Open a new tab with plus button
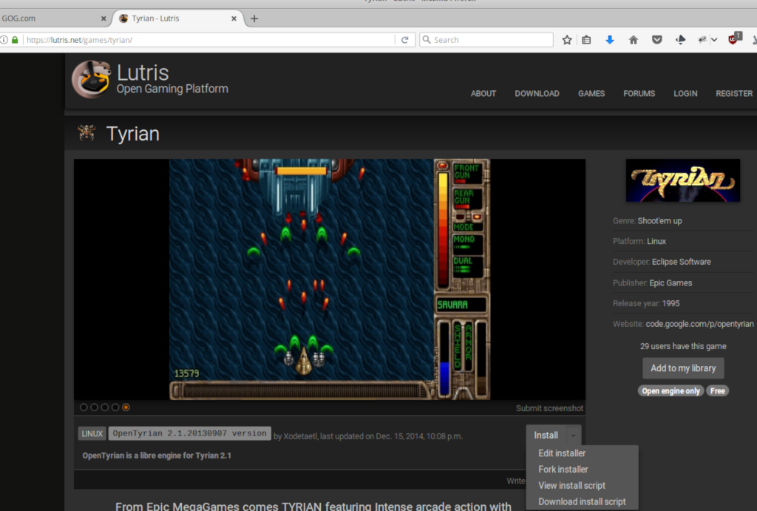The image size is (757, 511). tap(254, 18)
